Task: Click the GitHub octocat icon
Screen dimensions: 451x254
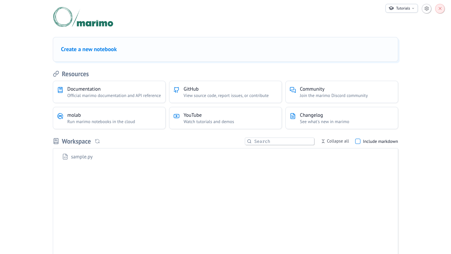Action: click(177, 90)
